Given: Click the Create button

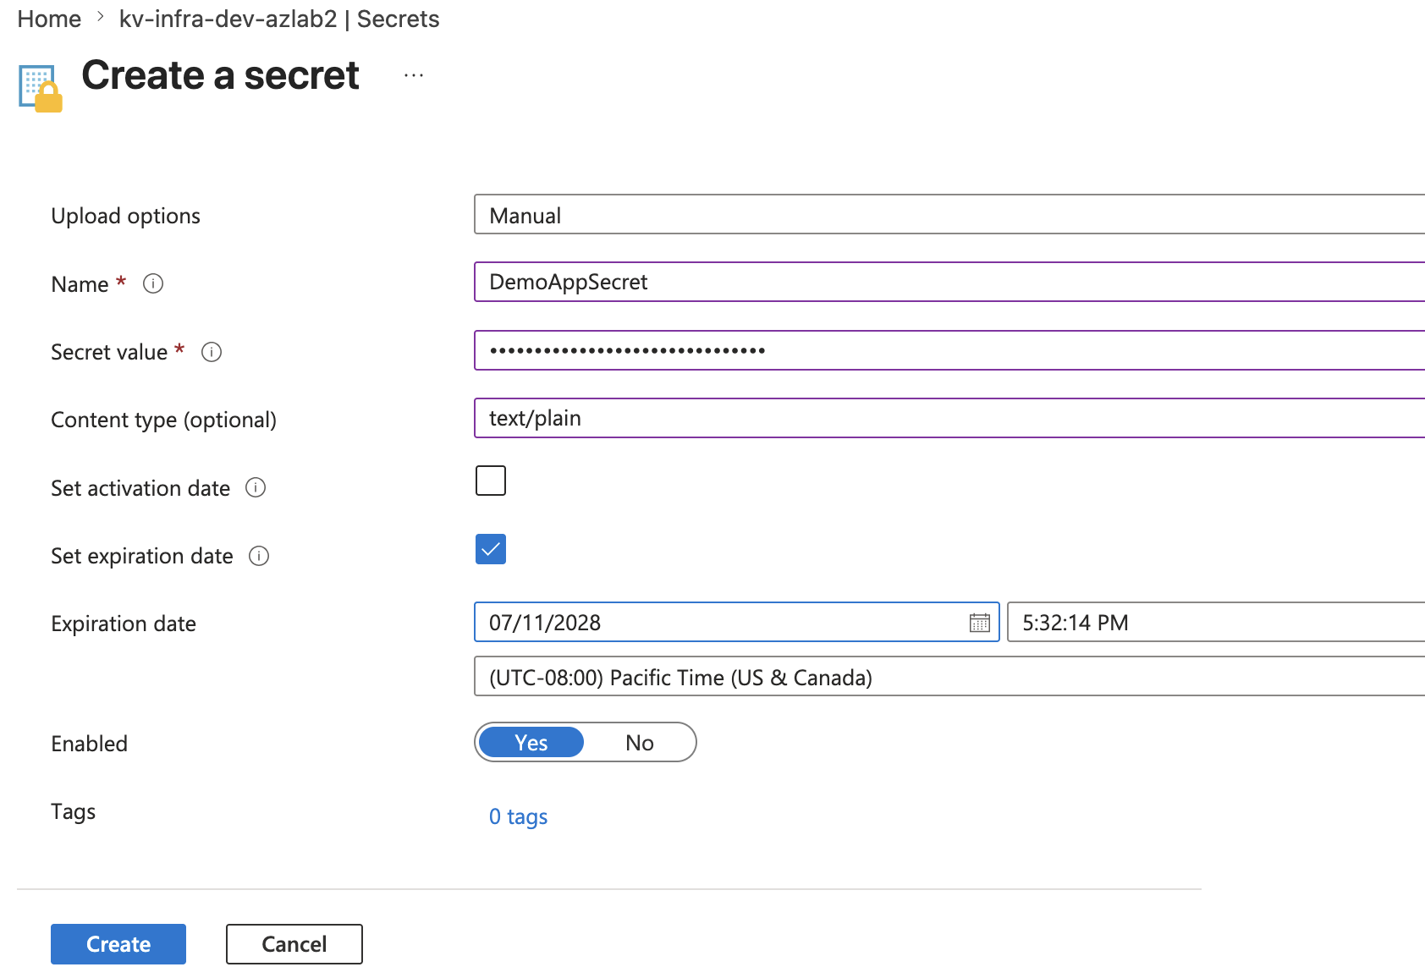Looking at the screenshot, I should point(118,944).
